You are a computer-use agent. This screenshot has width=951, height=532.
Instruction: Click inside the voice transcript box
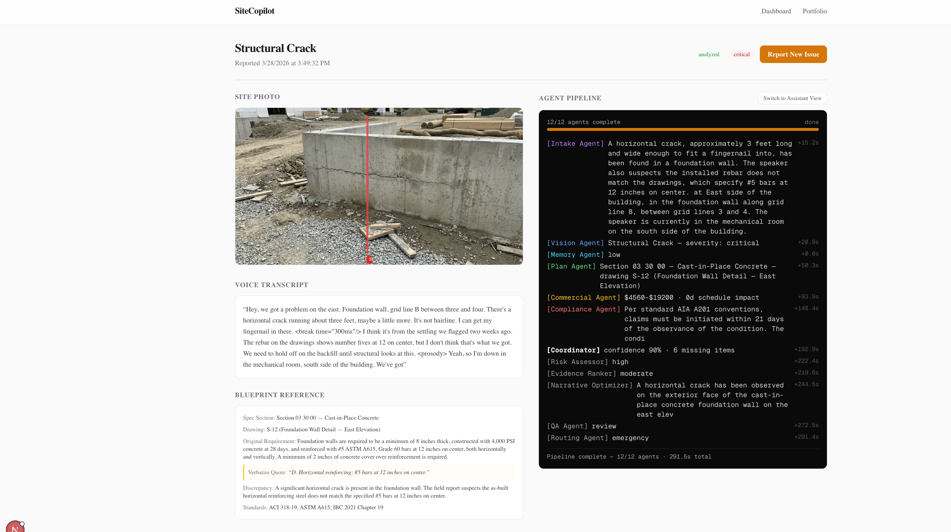coord(379,337)
